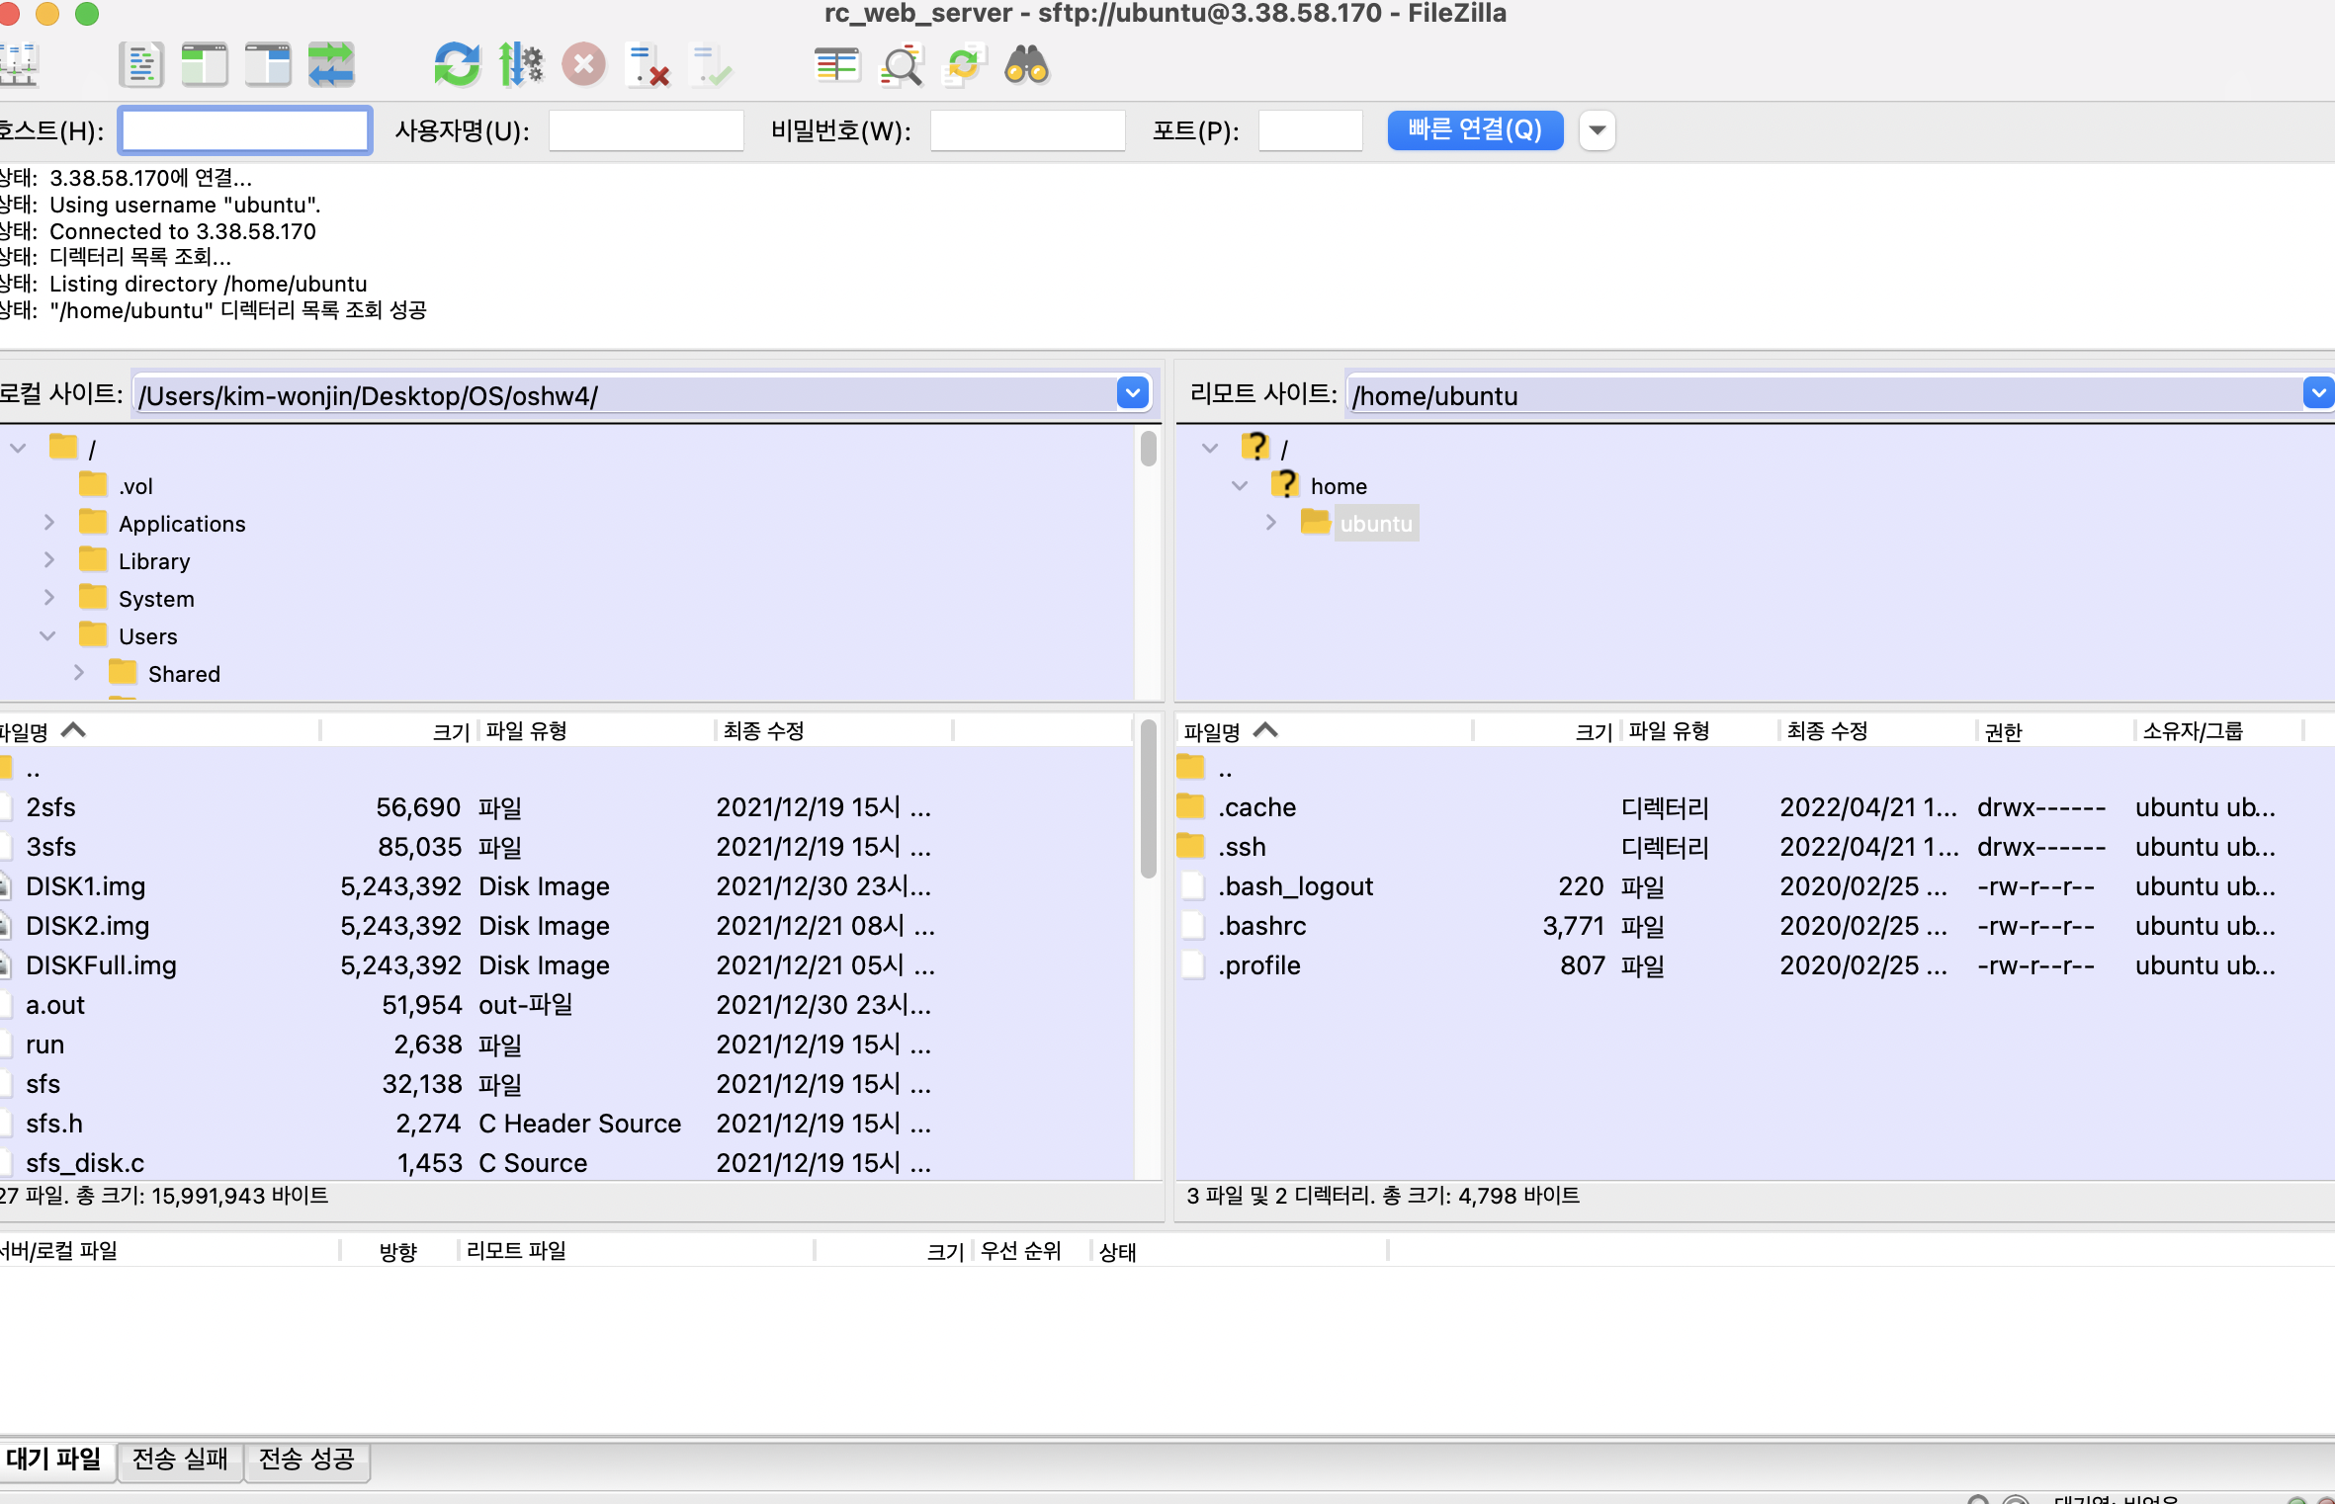Click the 호스트(H) input field

tap(245, 130)
